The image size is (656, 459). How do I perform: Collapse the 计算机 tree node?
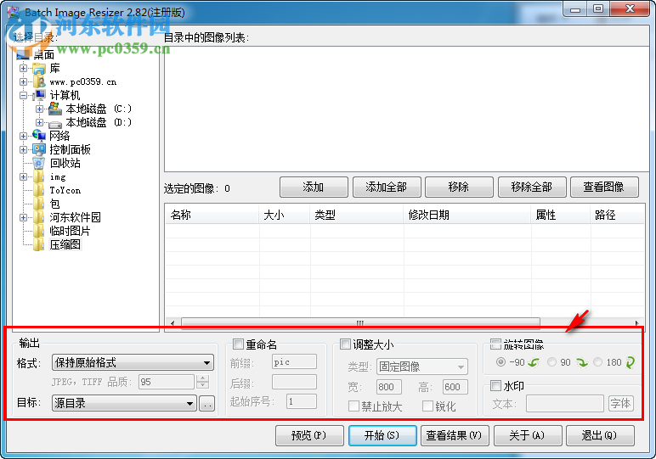[24, 96]
